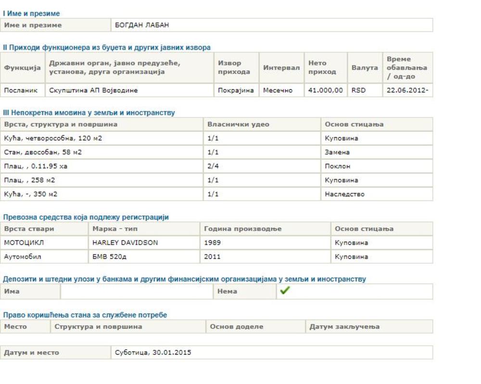
Task: Select the net income value 41.000,00
Action: click(x=325, y=90)
